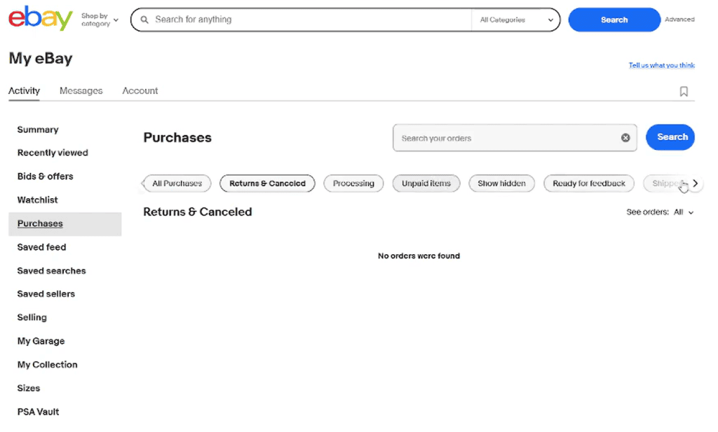Viewport: 718px width, 432px height.
Task: Select the Unpaid items filter chip
Action: 426,183
